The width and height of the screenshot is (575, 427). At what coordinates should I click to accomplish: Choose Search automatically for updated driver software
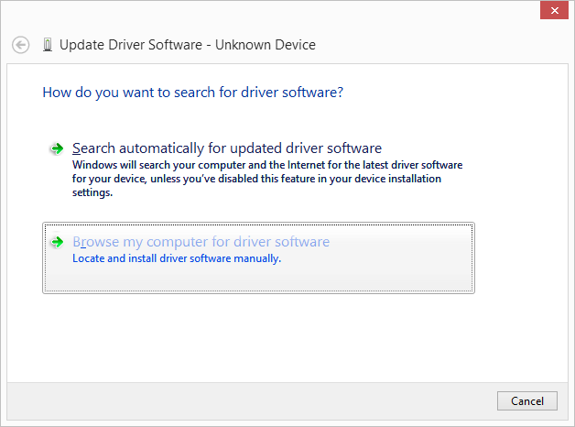pos(227,148)
